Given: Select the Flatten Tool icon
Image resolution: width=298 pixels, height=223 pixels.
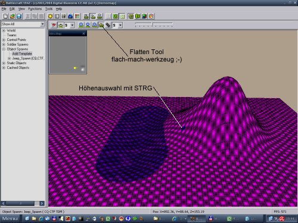Looking at the screenshot, I should pos(101,25).
